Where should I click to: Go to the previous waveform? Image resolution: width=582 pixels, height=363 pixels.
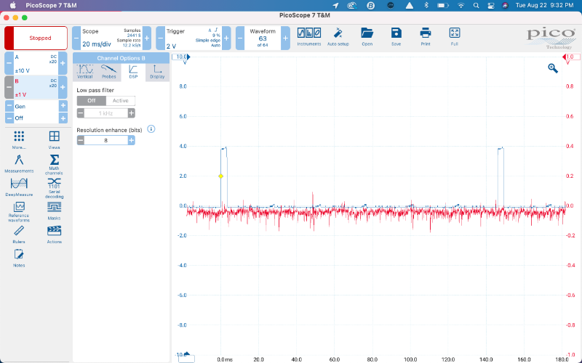239,38
